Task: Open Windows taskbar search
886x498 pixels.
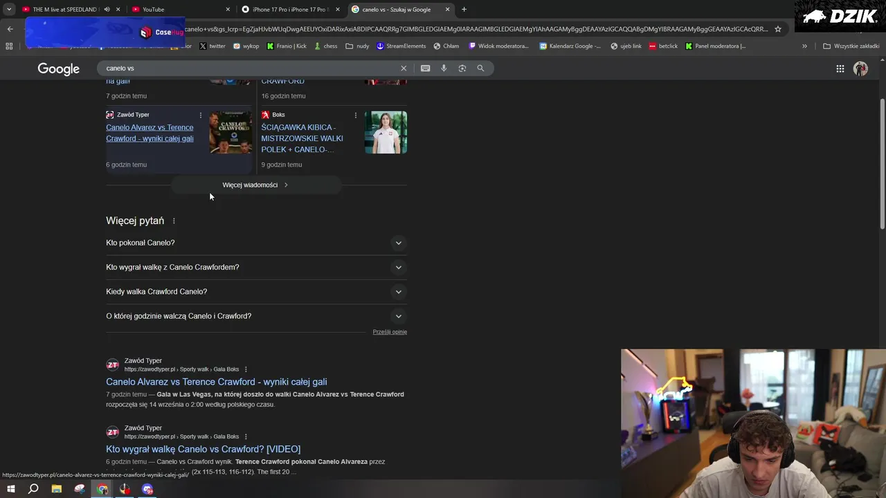Action: pyautogui.click(x=33, y=489)
